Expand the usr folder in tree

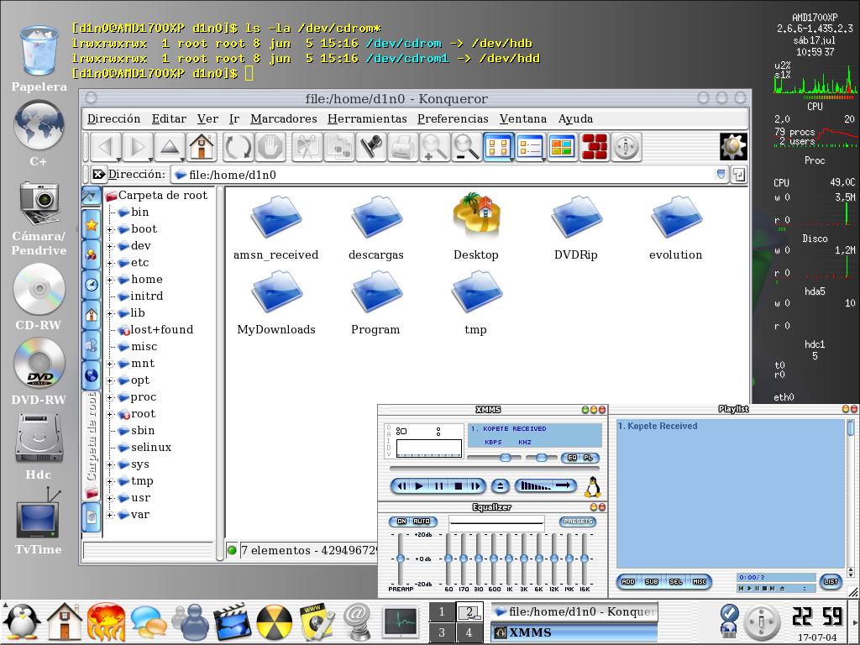pos(110,498)
